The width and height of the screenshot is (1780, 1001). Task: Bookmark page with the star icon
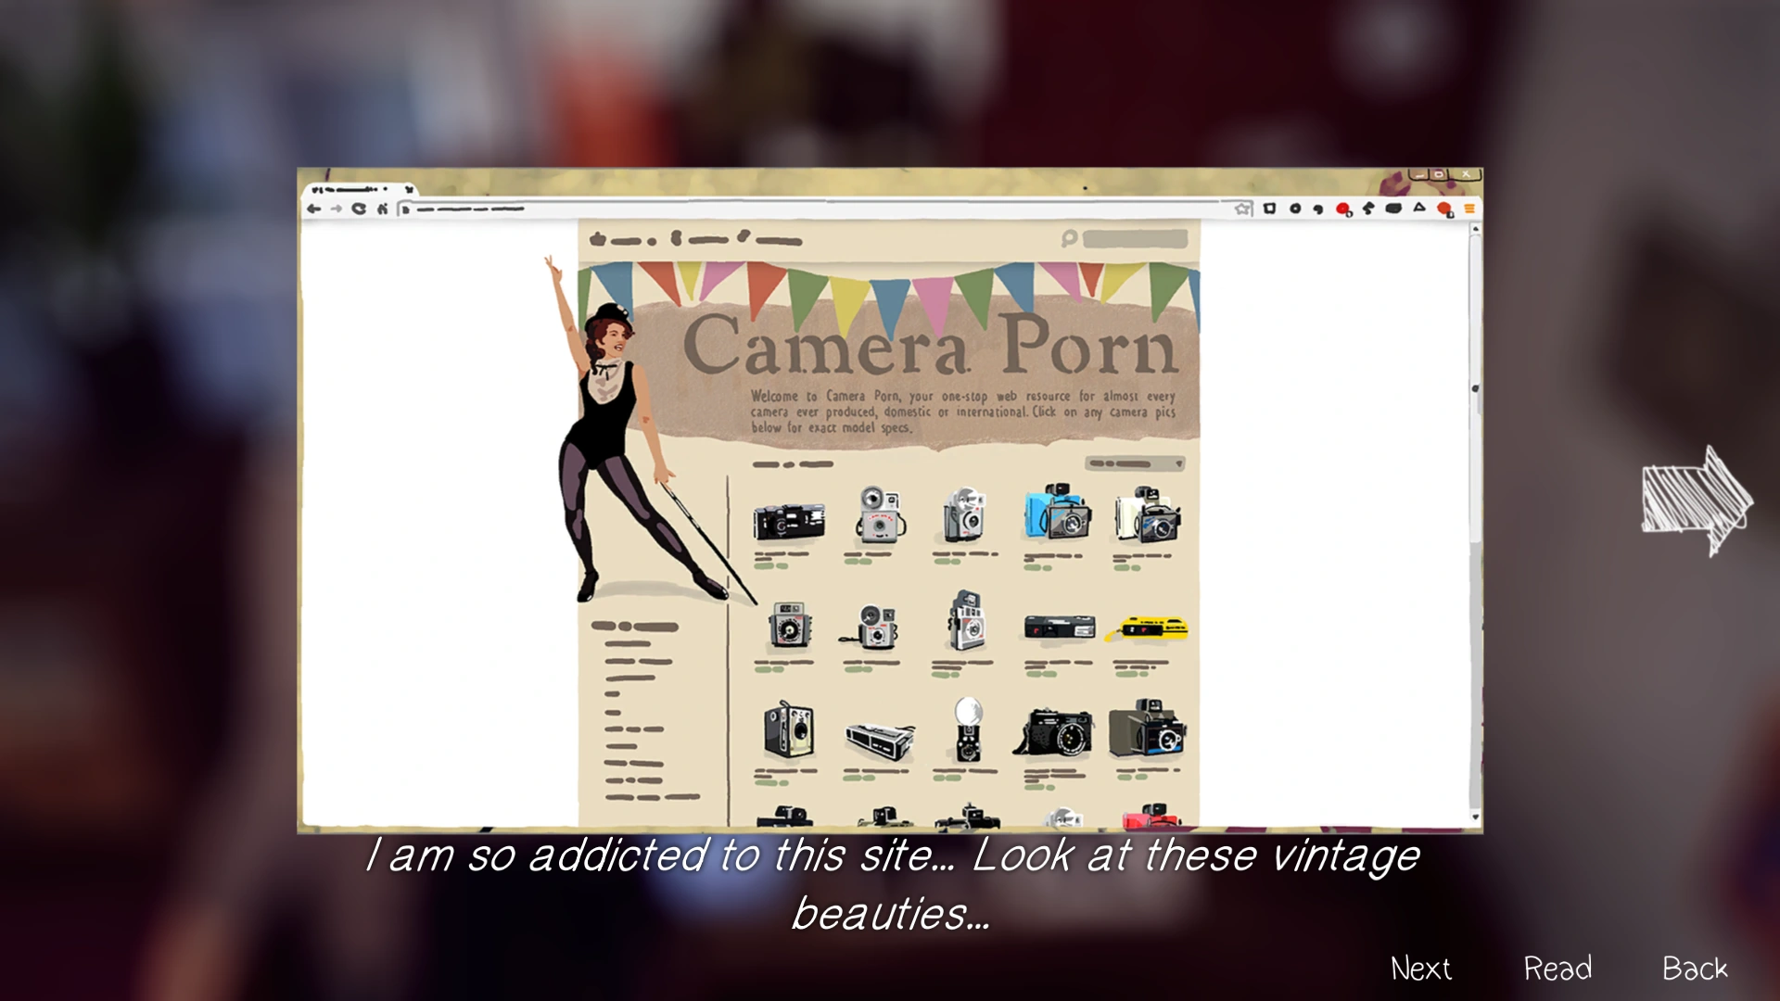coord(1242,209)
